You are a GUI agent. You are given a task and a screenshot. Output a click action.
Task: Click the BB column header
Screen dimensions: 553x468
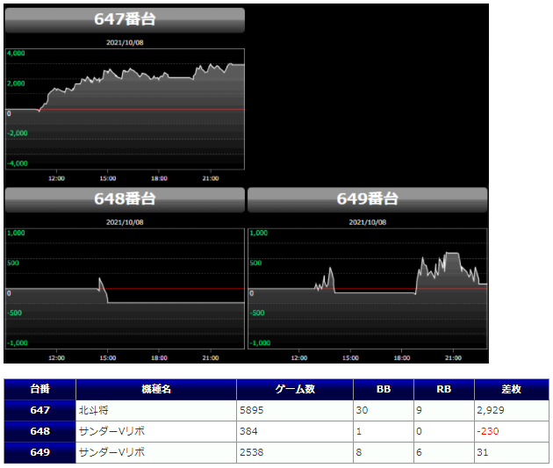click(384, 389)
